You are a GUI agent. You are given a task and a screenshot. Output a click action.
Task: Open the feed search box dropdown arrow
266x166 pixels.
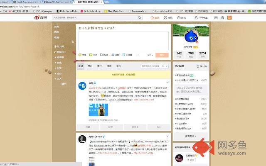point(167,66)
